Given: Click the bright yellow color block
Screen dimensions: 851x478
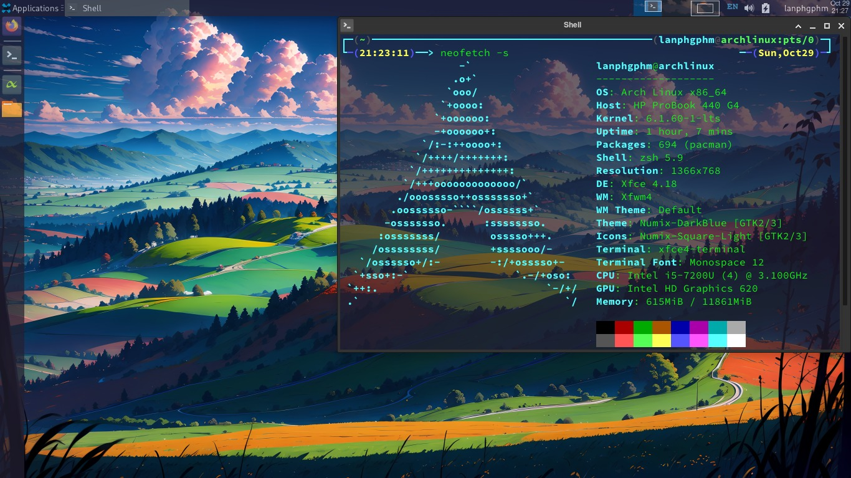Looking at the screenshot, I should 662,341.
